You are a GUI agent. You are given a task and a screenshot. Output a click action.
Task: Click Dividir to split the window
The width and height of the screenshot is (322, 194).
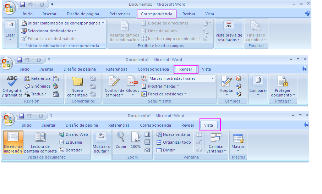(x=165, y=150)
